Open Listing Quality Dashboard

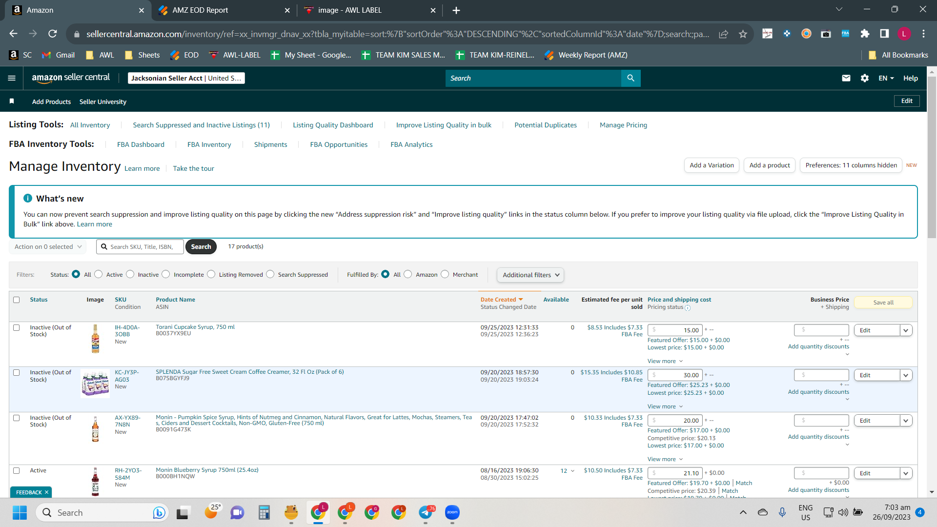point(333,125)
